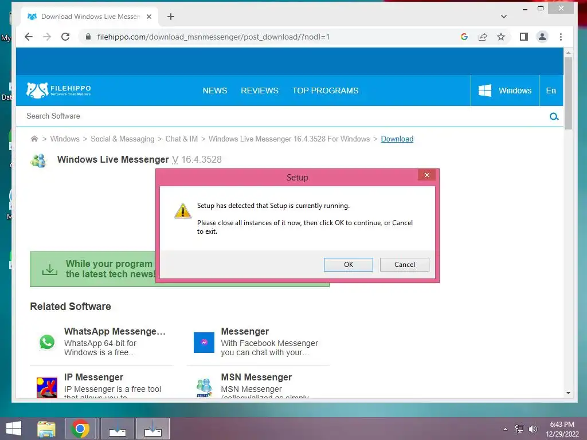Close the Setup dialog with the X
The height and width of the screenshot is (440, 587).
(x=426, y=175)
